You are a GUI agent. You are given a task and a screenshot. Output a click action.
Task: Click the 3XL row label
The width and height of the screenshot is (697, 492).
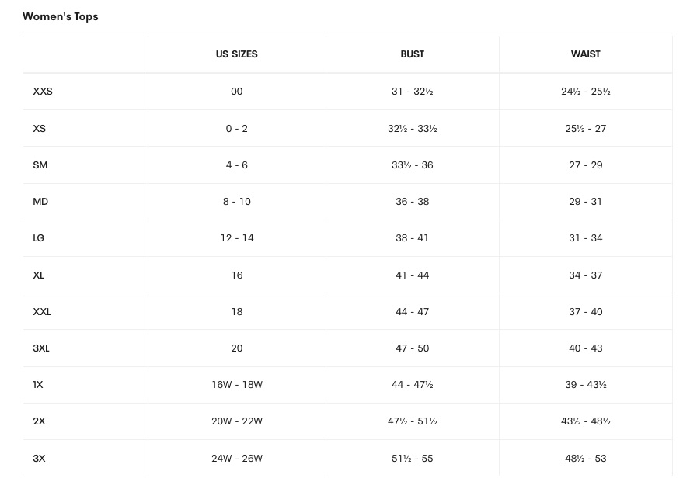[x=41, y=348]
